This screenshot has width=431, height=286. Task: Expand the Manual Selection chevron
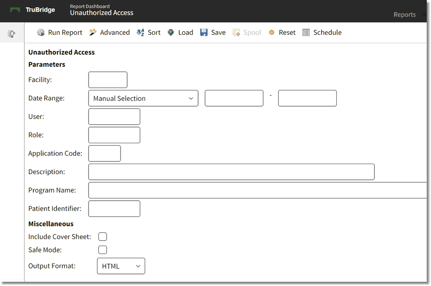click(x=191, y=98)
